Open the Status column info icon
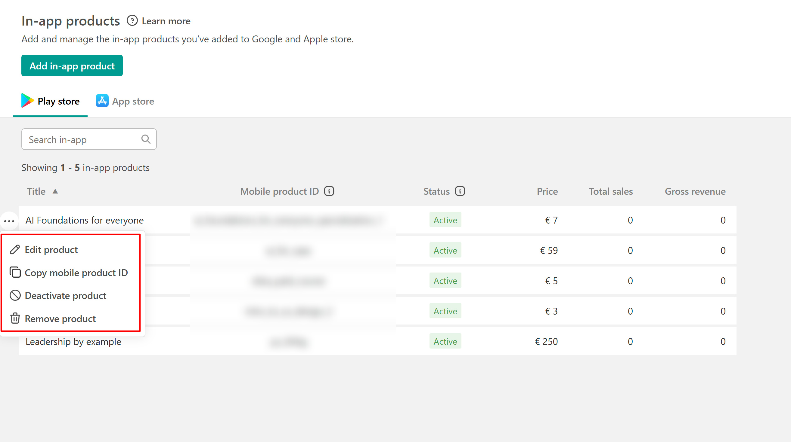This screenshot has height=442, width=791. click(x=460, y=191)
